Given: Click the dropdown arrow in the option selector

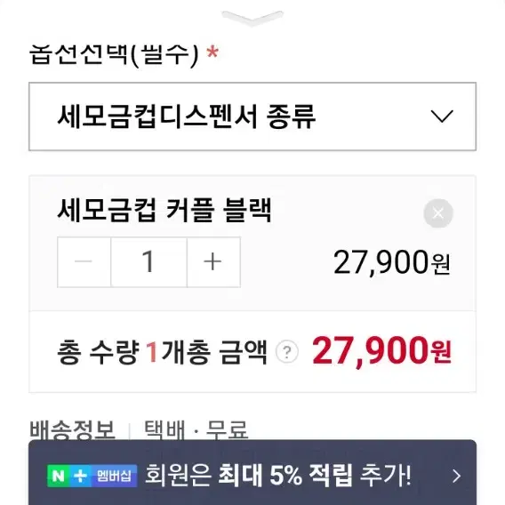Looking at the screenshot, I should click(x=442, y=116).
